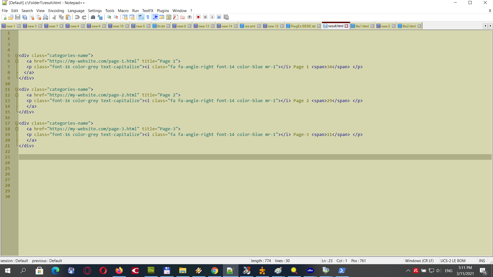
Task: Click the Save All toolbar icon
Action: pos(25,17)
